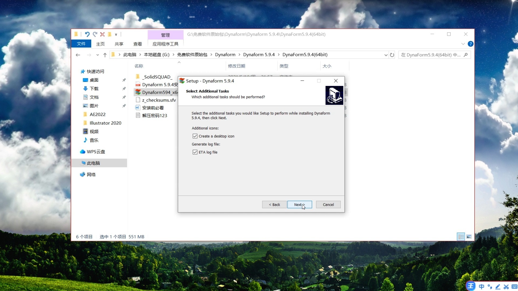
Task: Click the new folder icon in quick toolbar
Action: [110, 34]
